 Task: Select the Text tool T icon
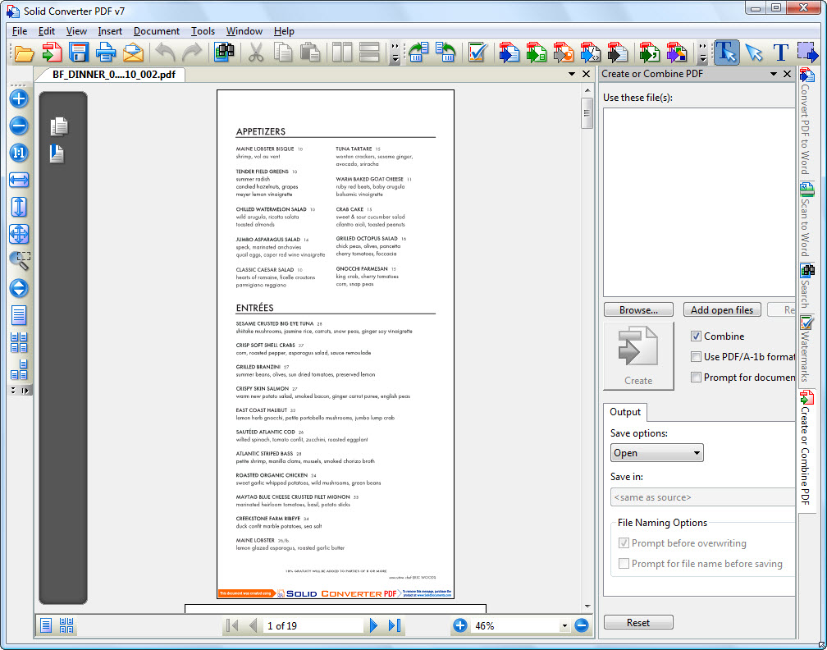point(780,53)
